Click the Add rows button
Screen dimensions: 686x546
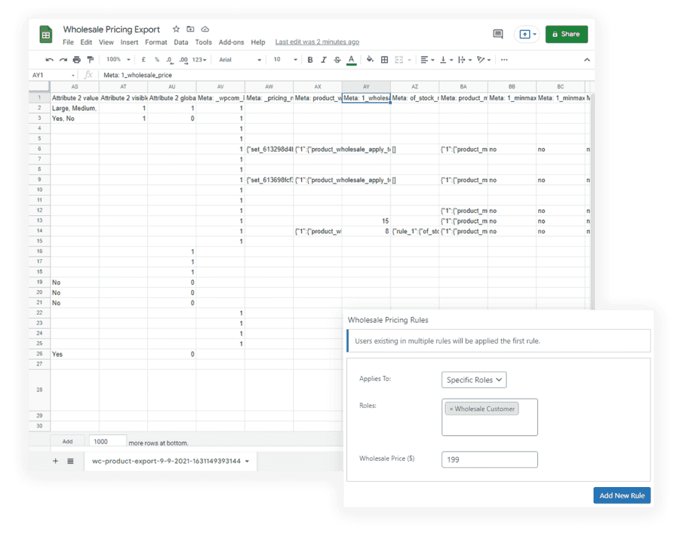[68, 441]
